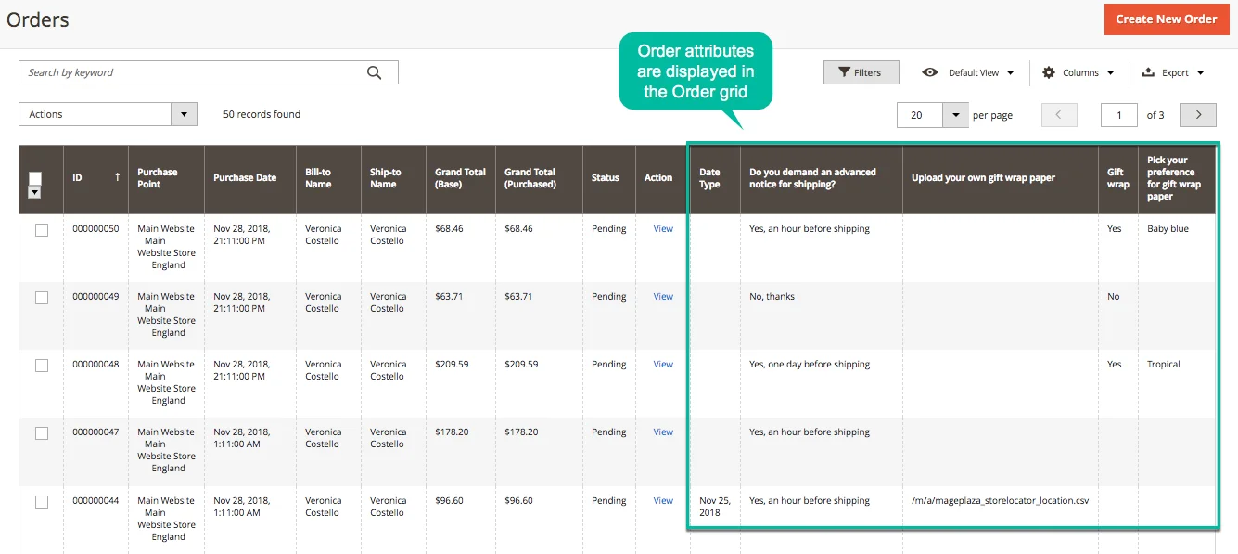
Task: Click 'Do you demand an advanced notice' header
Action: pyautogui.click(x=821, y=178)
